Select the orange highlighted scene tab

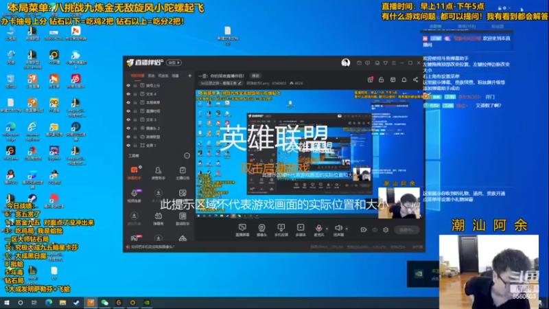point(137,76)
